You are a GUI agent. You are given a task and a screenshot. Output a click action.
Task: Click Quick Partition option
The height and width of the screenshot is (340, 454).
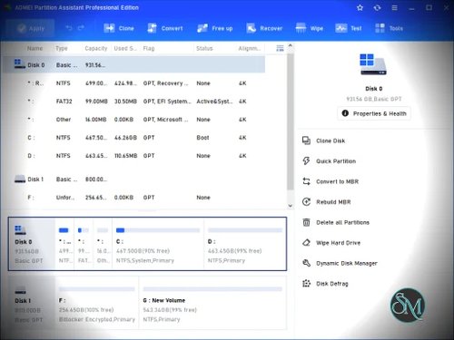click(336, 161)
